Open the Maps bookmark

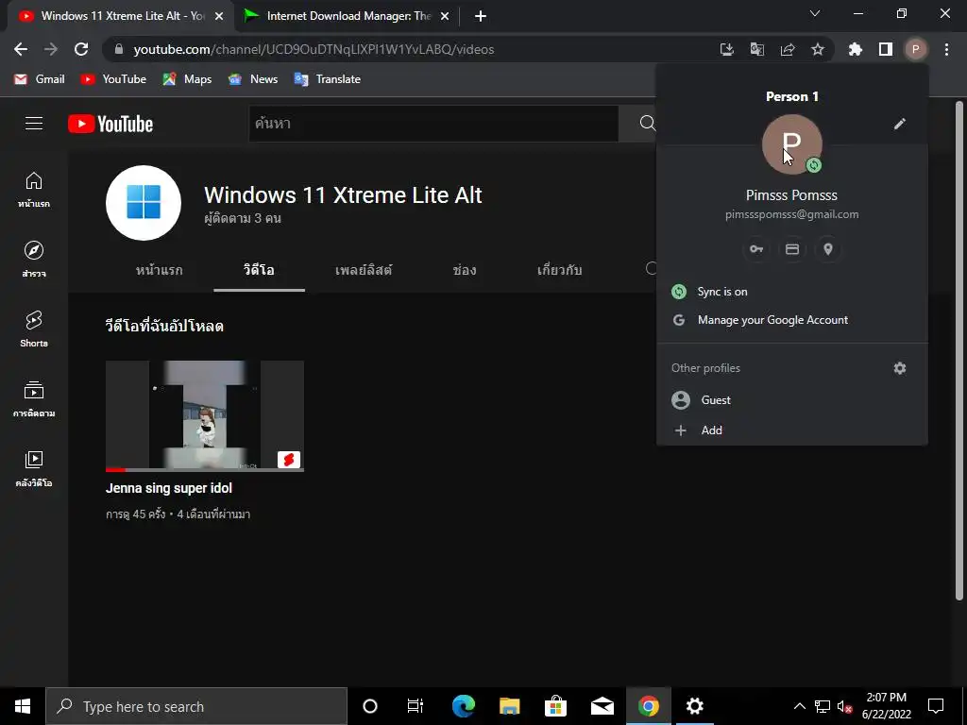(187, 79)
